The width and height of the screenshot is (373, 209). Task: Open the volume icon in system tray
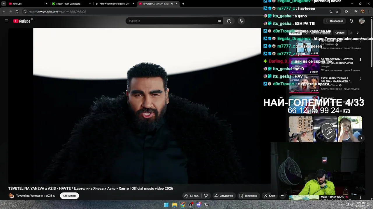click(x=352, y=205)
